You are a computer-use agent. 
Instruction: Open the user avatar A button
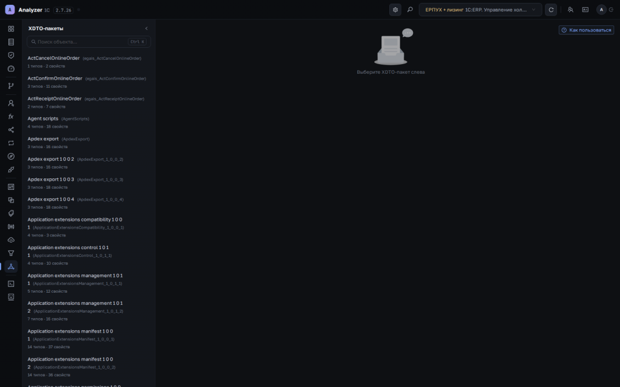coord(601,10)
